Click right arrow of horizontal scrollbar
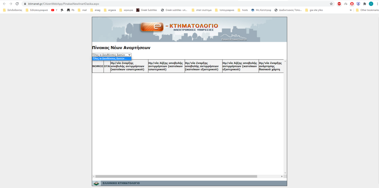This screenshot has height=188, width=379. 282,176
